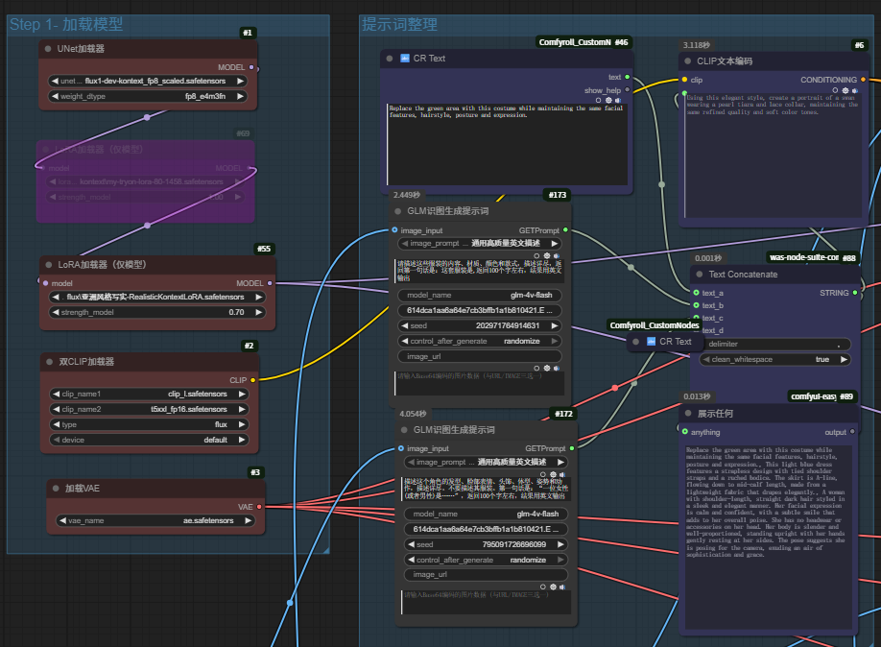Click gear icon above Base64 field in GLM #172

coord(553,587)
